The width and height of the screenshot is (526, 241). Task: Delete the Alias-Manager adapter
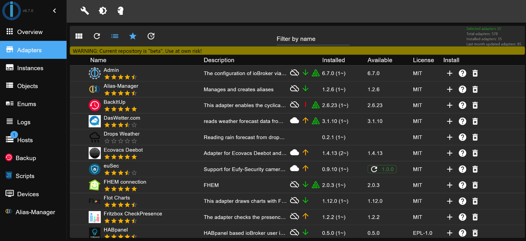[x=475, y=89]
